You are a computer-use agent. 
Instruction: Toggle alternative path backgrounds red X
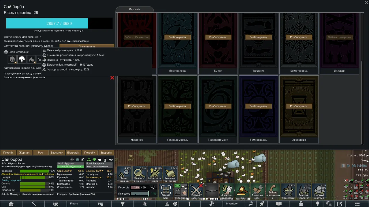coord(112,78)
